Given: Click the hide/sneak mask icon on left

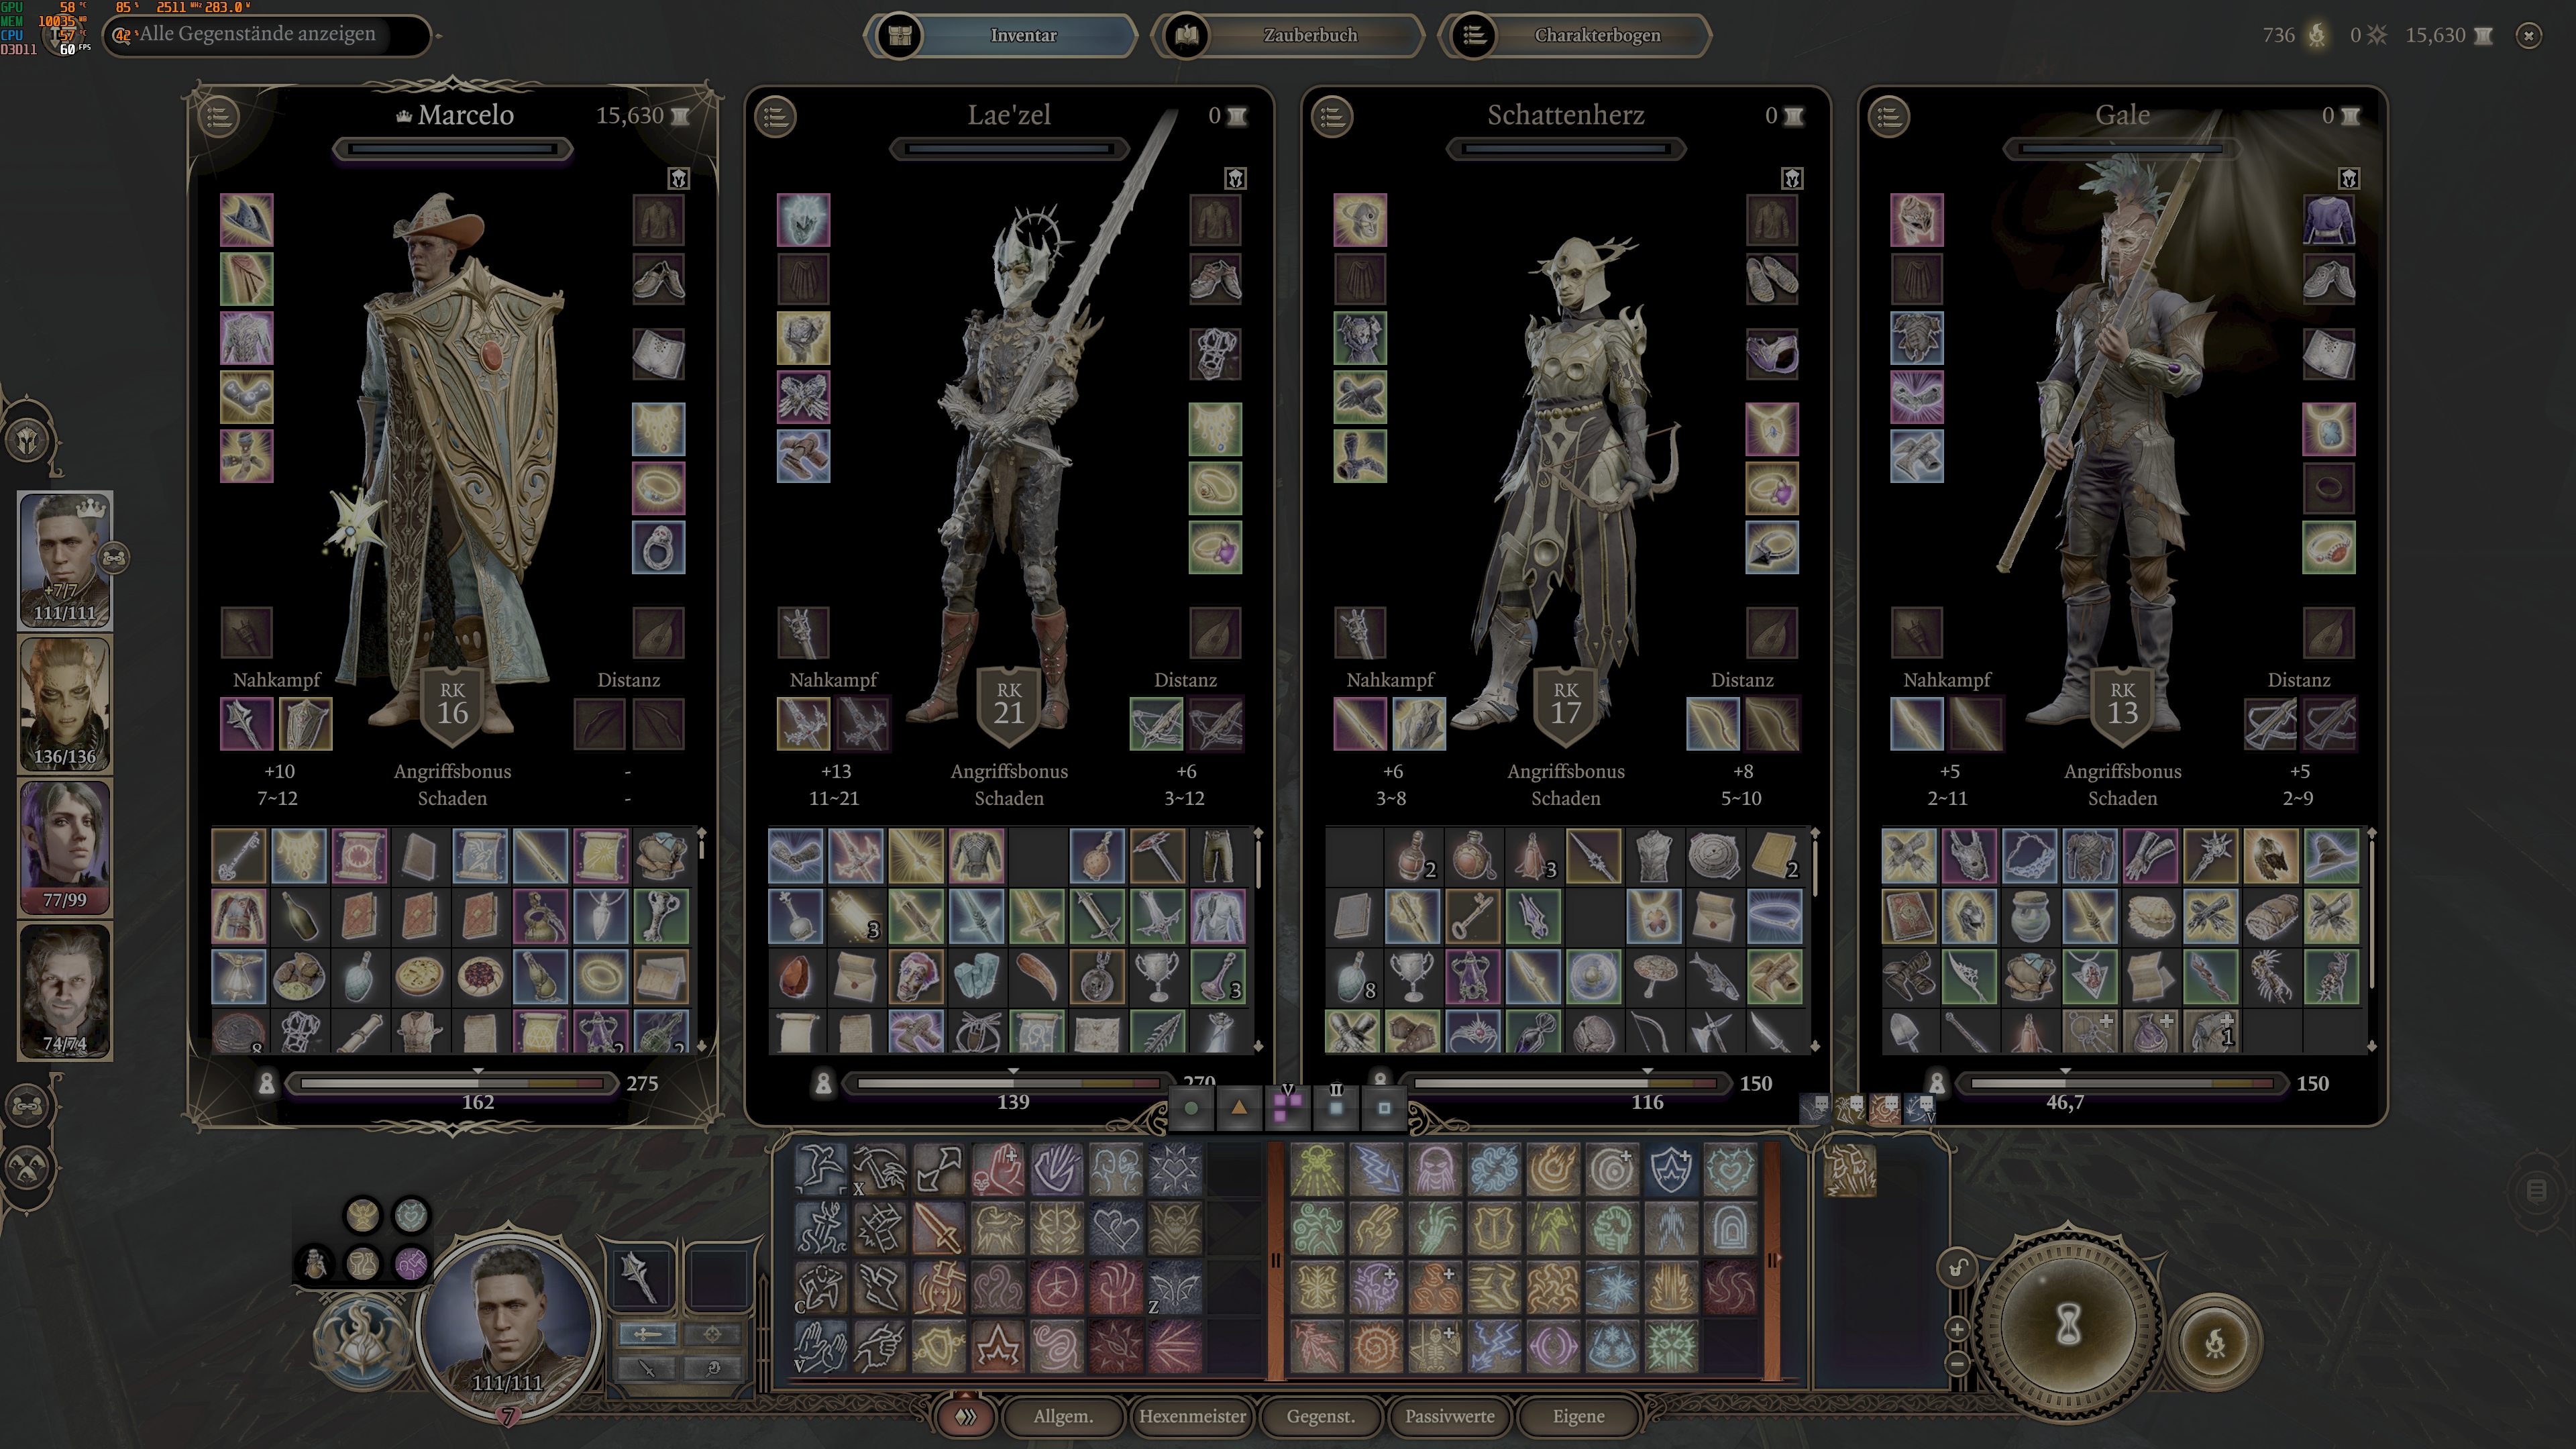Looking at the screenshot, I should click(x=28, y=1167).
